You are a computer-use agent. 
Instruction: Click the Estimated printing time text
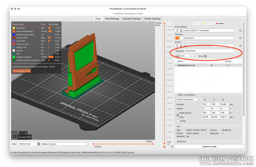(x=34, y=67)
